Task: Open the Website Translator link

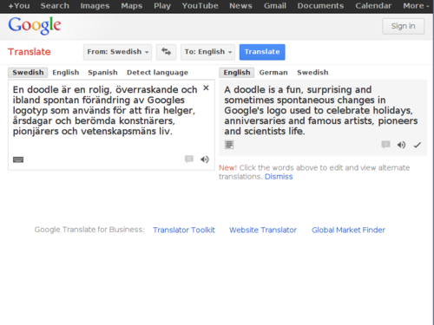Action: point(263,230)
